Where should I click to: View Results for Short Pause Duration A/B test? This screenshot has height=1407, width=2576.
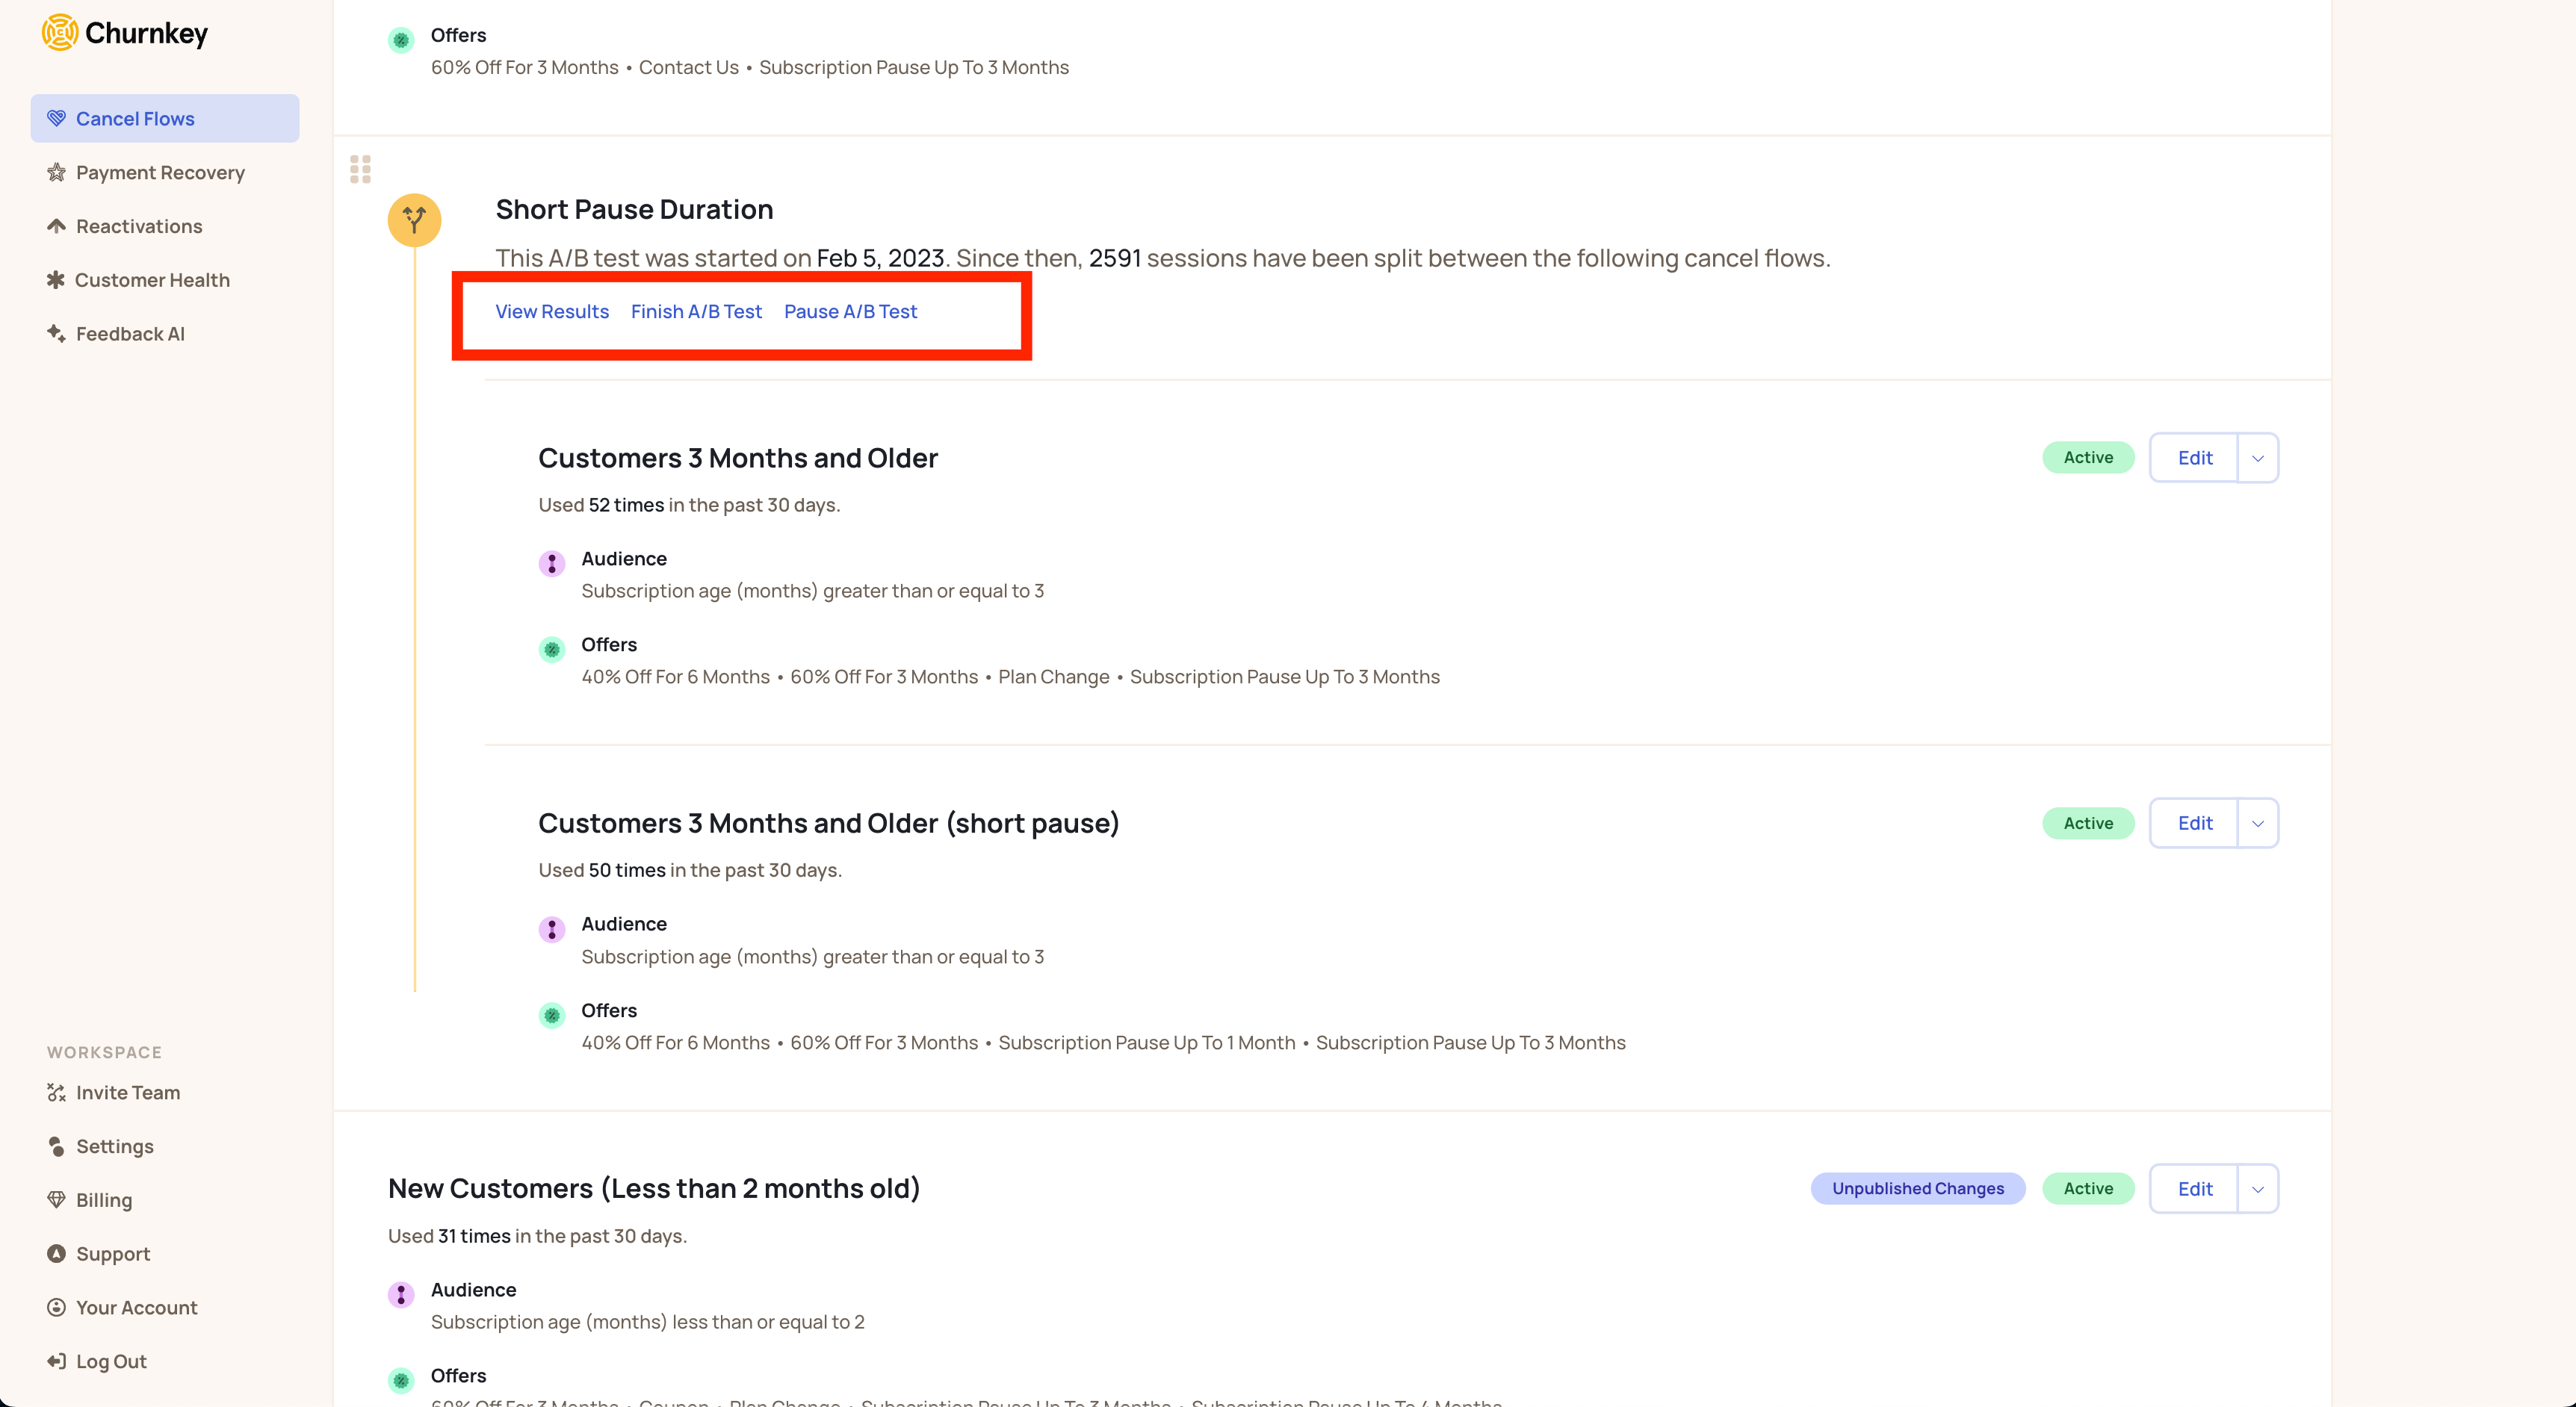point(551,310)
